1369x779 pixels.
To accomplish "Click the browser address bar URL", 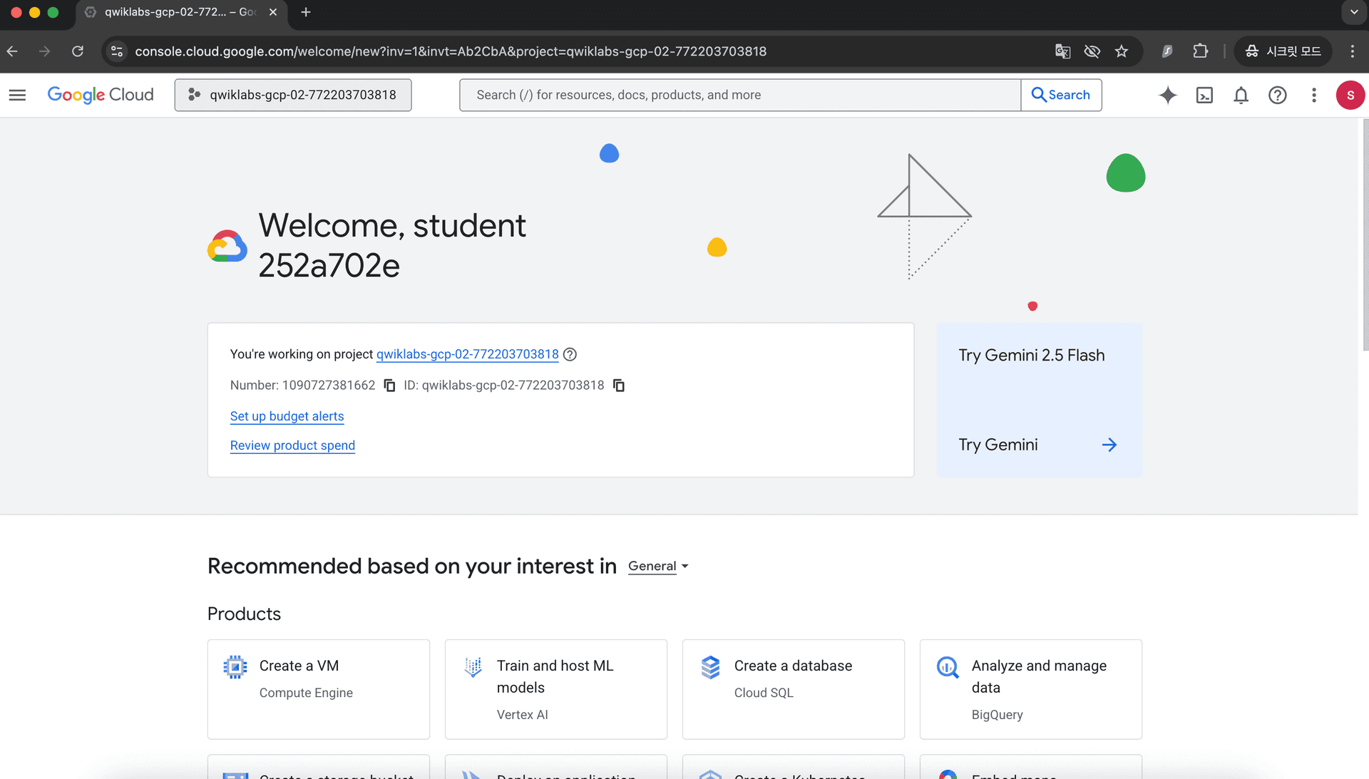I will coord(451,51).
